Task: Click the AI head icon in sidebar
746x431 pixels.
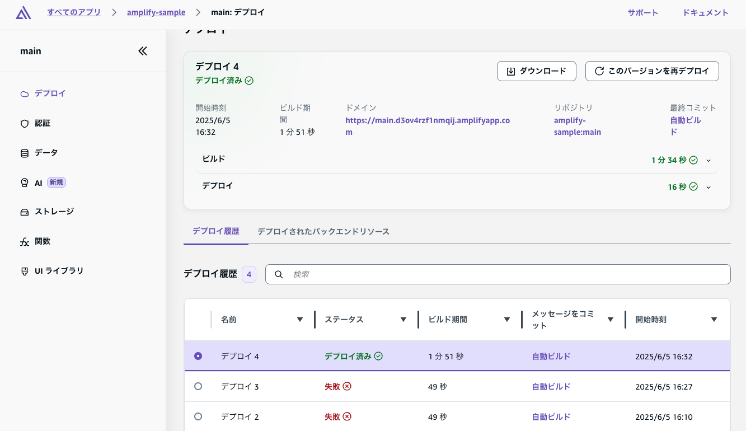Action: pos(25,183)
